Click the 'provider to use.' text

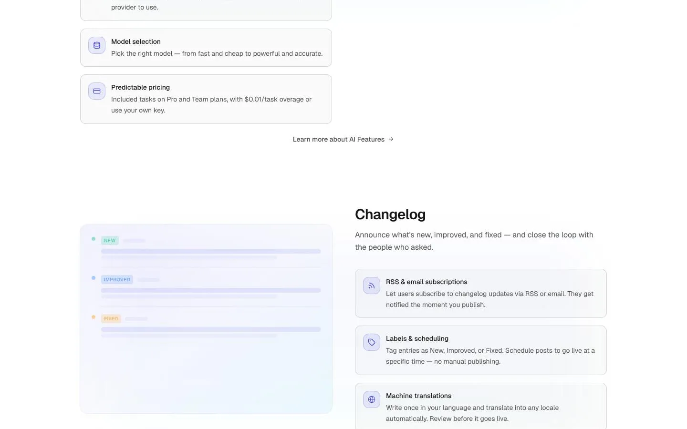[x=135, y=7]
